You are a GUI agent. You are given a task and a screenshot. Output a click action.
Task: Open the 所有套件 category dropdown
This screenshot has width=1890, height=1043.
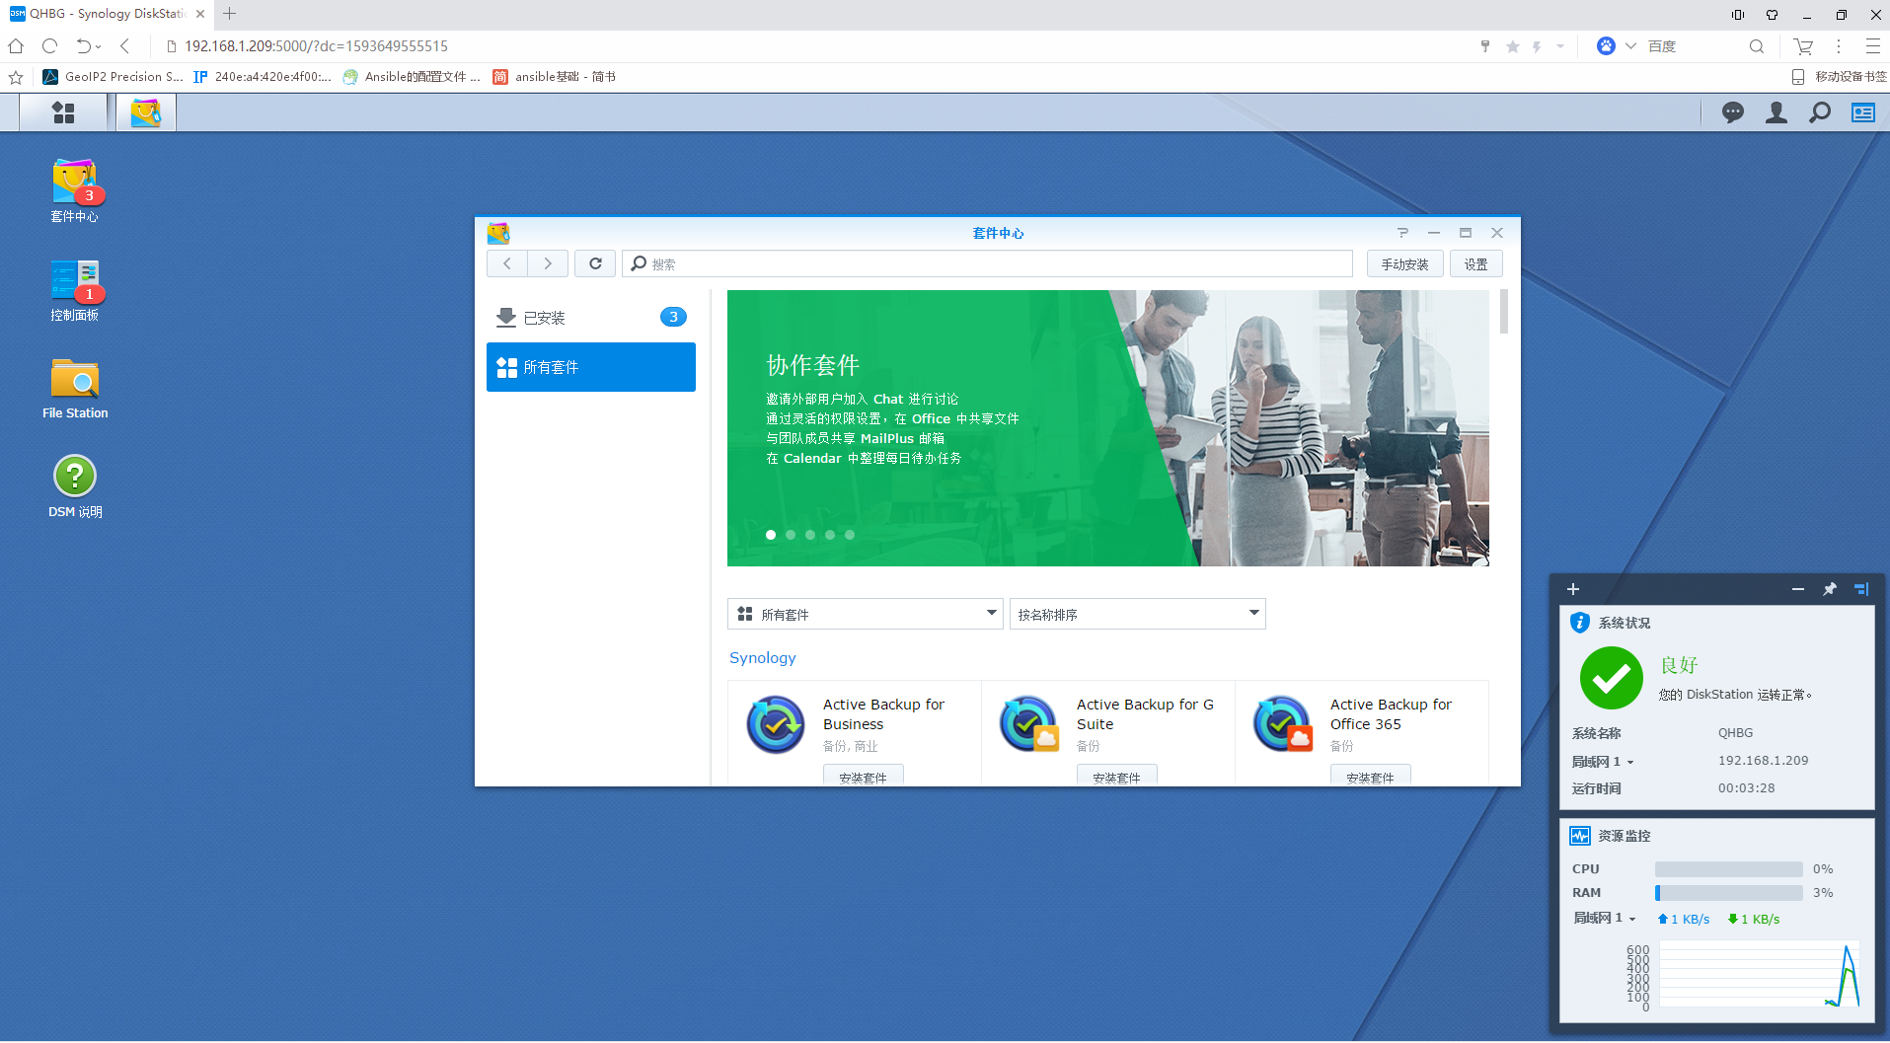(866, 614)
